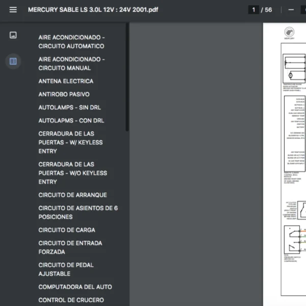Open CIRCUITO DE ASIENTOS DE 6 POSICIONES

tap(78, 212)
